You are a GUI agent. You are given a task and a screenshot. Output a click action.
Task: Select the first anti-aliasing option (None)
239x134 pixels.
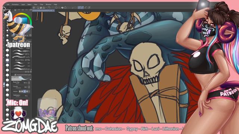20,92
